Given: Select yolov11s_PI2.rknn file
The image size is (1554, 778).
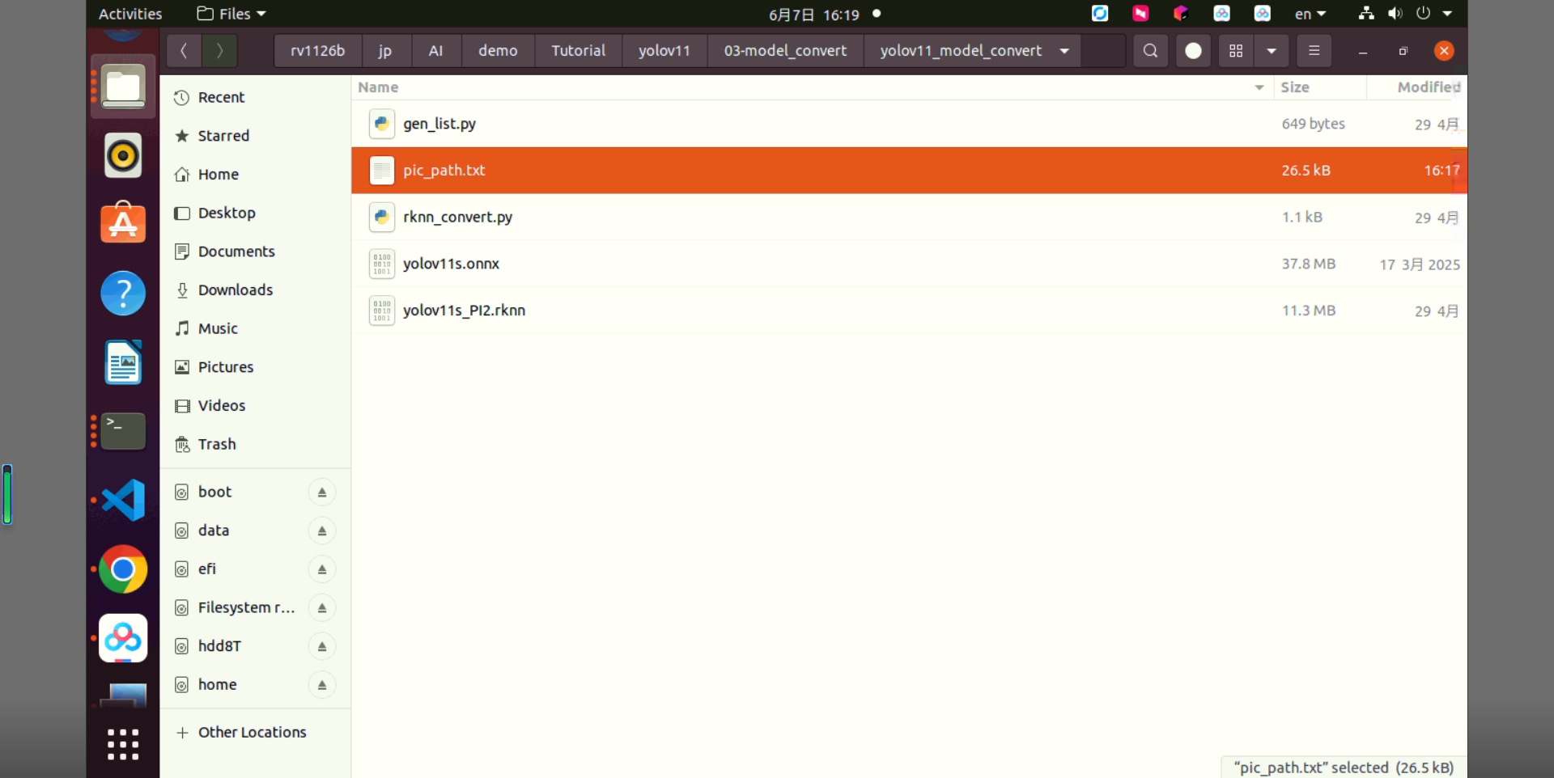Looking at the screenshot, I should click(x=909, y=311).
